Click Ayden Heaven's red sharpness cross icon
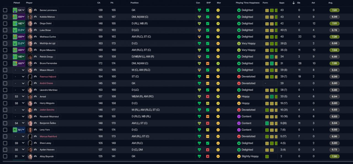 pos(208,150)
